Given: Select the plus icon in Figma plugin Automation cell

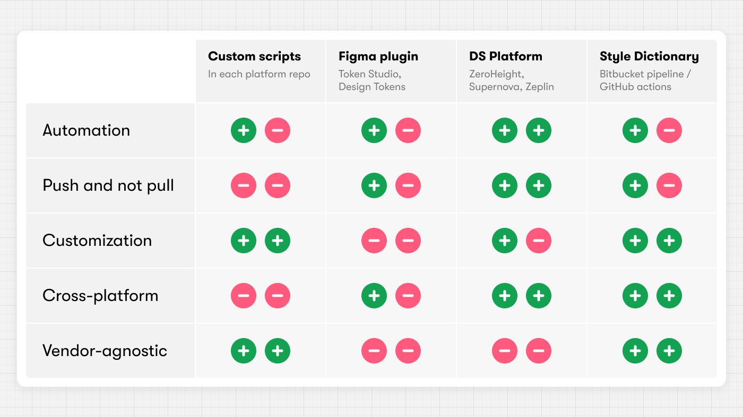Looking at the screenshot, I should 374,130.
